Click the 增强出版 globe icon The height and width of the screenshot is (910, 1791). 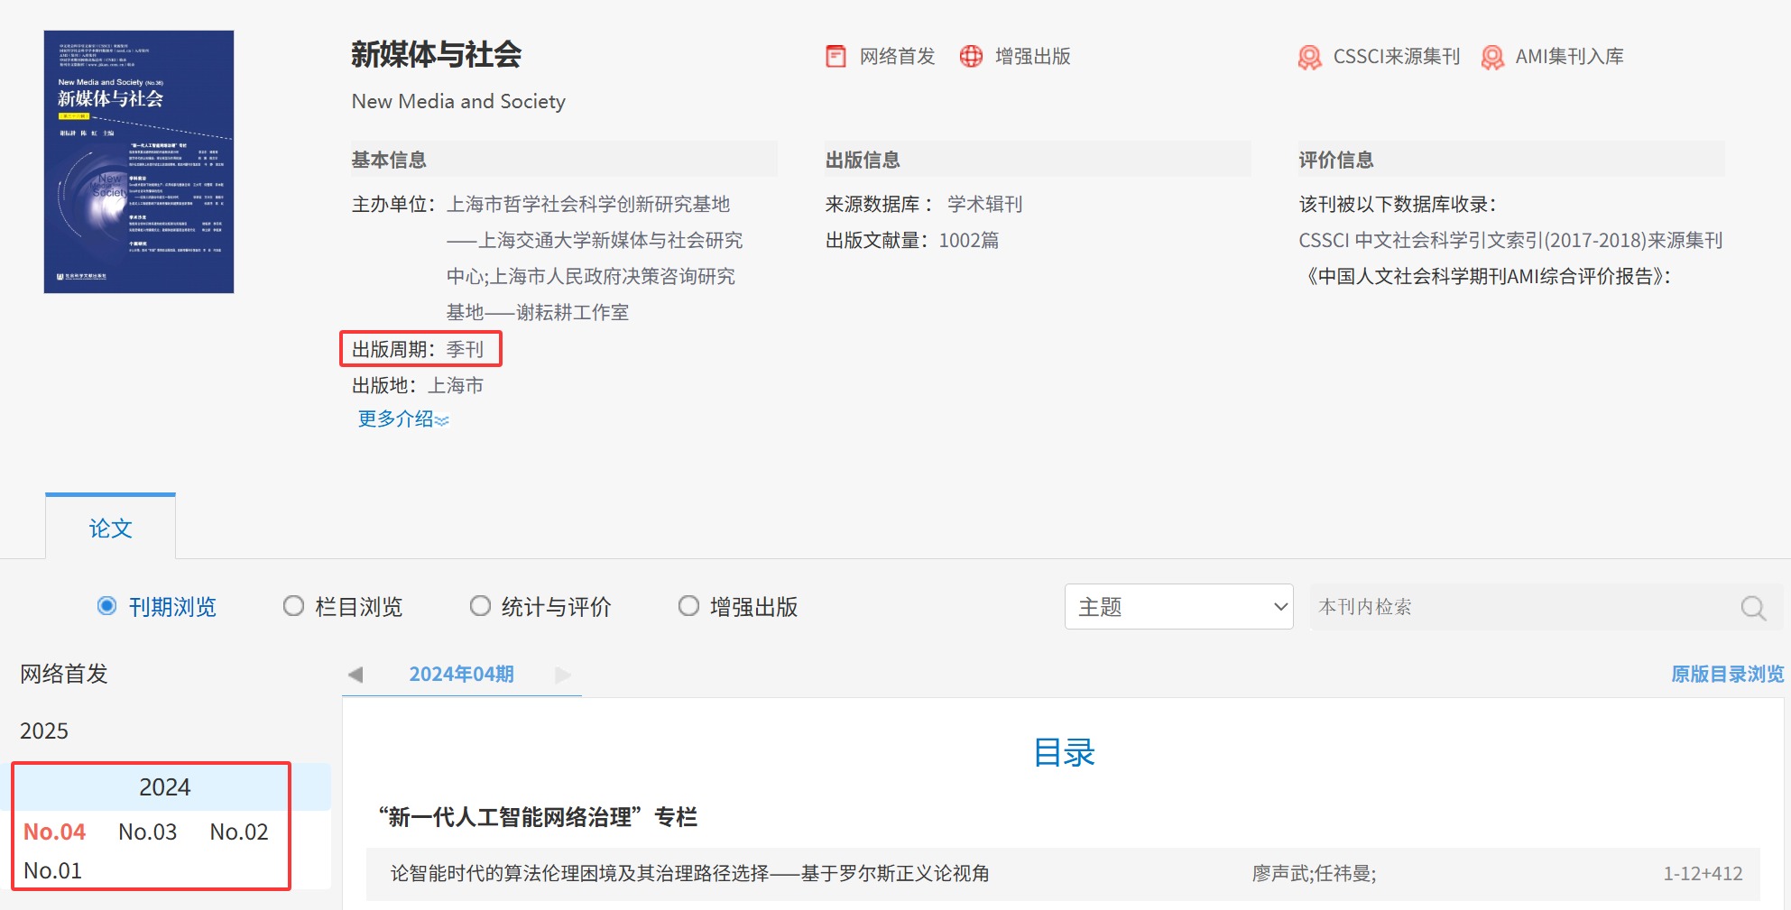coord(971,57)
